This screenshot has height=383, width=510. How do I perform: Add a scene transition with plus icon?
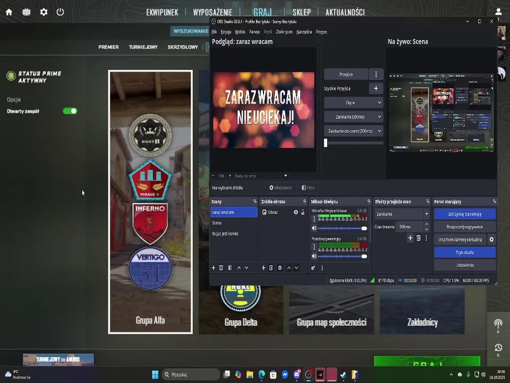click(410, 238)
